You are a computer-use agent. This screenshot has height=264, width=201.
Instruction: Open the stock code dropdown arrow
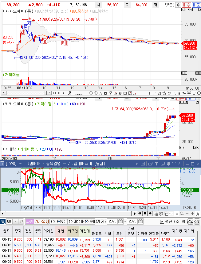tap(15, 221)
